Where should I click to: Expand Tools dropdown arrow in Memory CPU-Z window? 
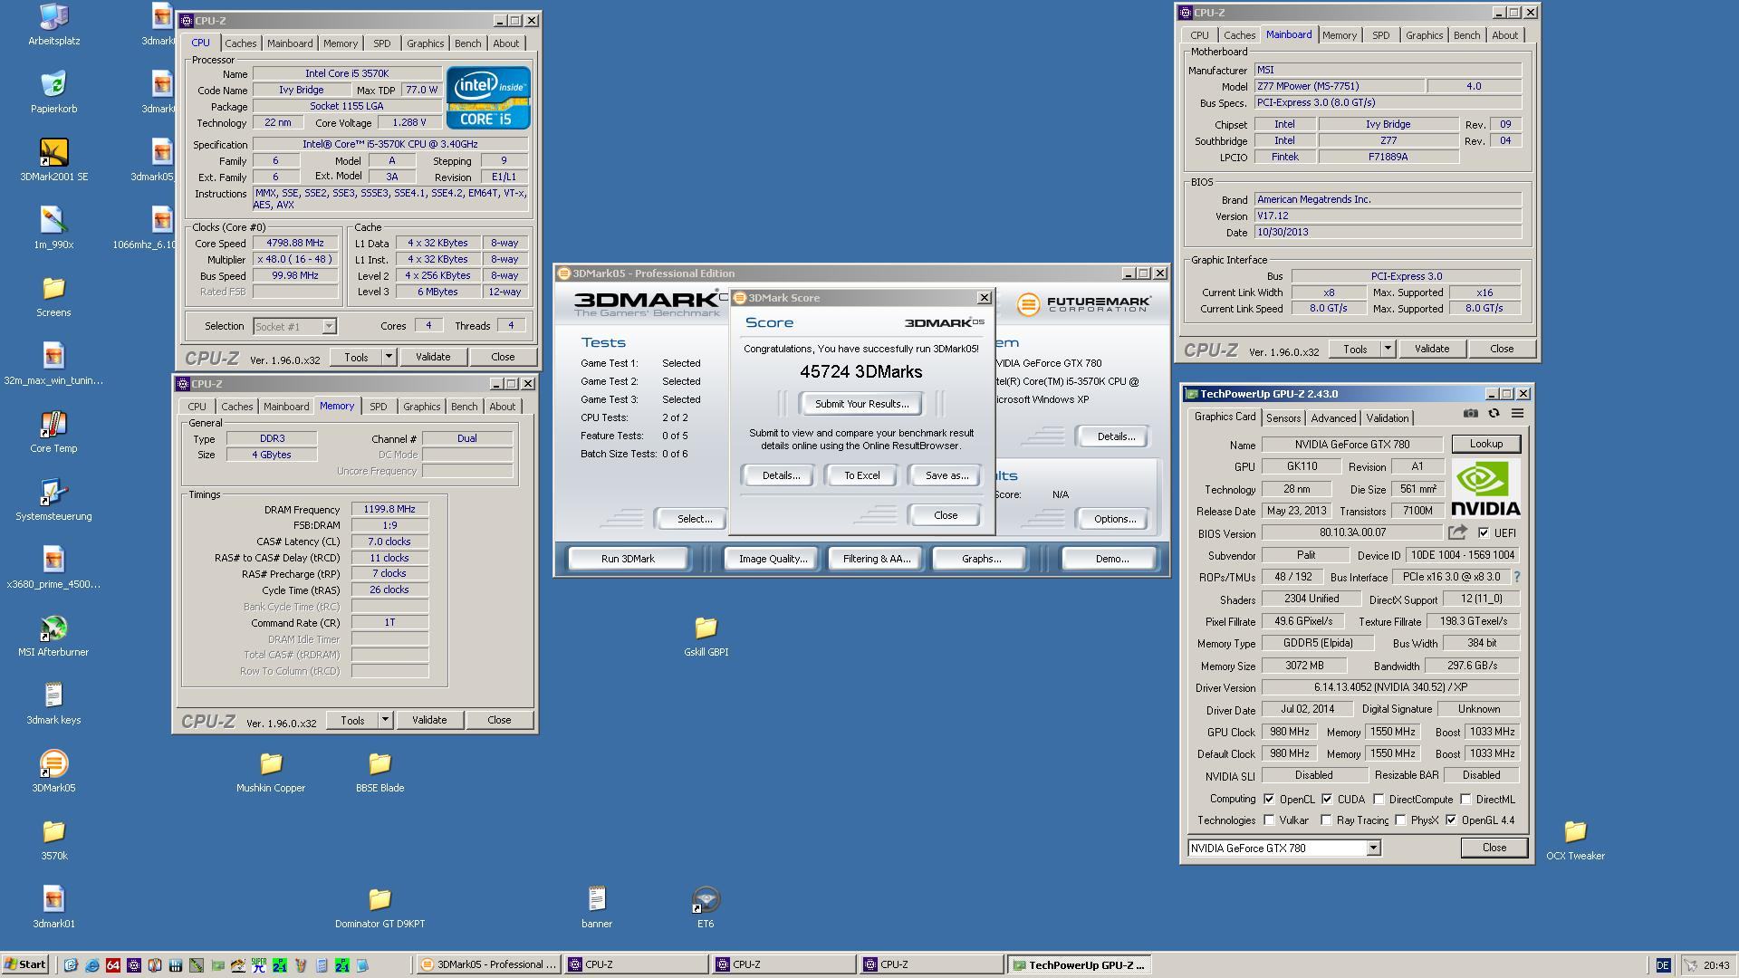coord(385,720)
